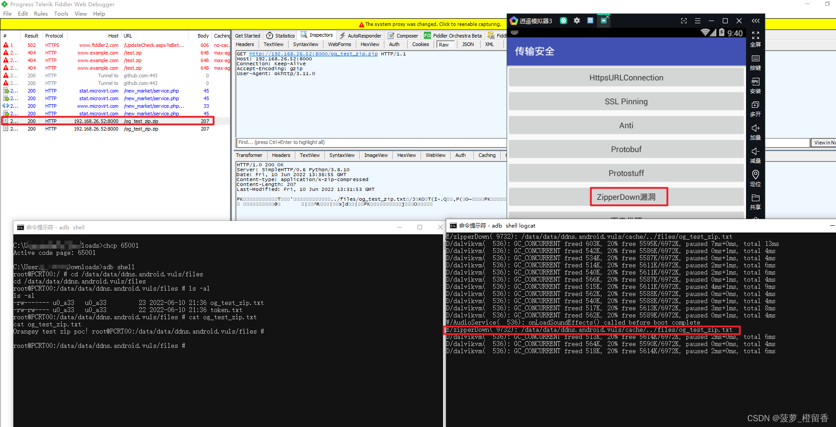Image resolution: width=836 pixels, height=427 pixels.
Task: Select request JSON tab
Action: coord(468,44)
